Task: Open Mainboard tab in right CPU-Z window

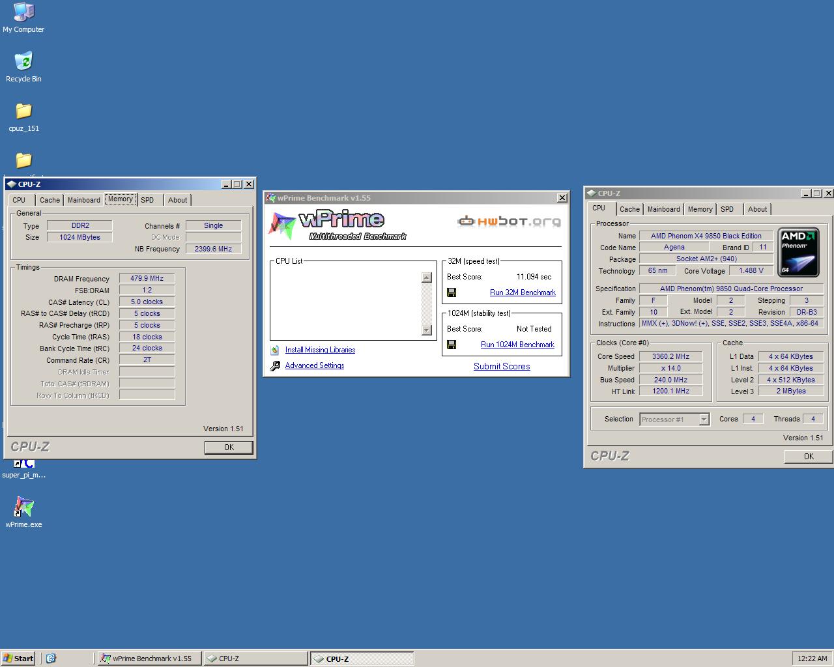Action: point(664,209)
